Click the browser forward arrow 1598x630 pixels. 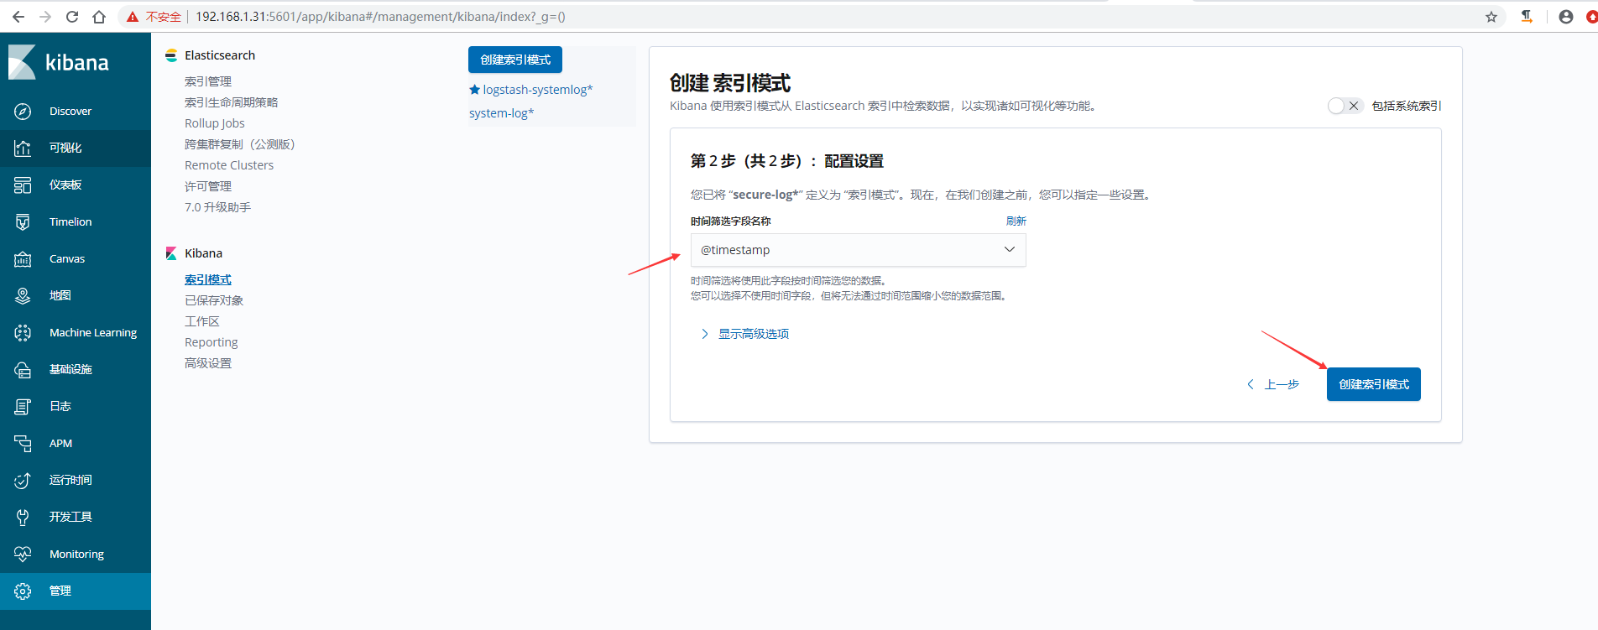[x=45, y=17]
